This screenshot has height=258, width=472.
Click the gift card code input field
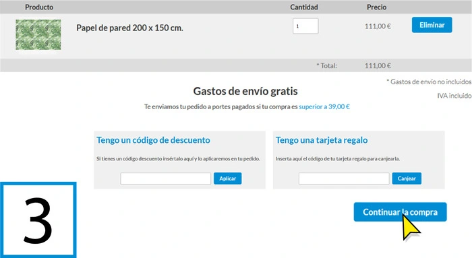344,179
